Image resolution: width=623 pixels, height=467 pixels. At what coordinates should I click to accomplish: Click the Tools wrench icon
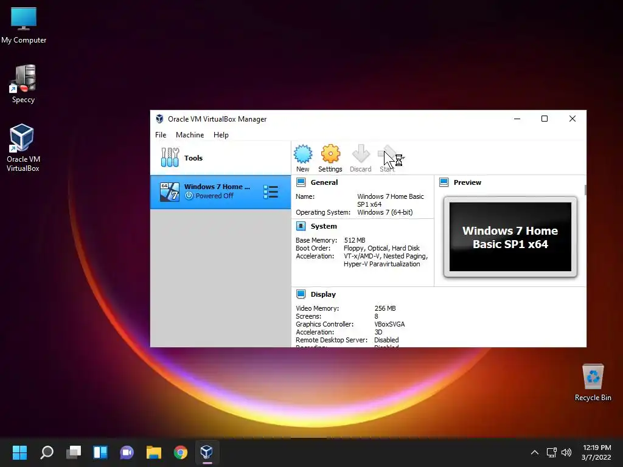[x=170, y=157]
